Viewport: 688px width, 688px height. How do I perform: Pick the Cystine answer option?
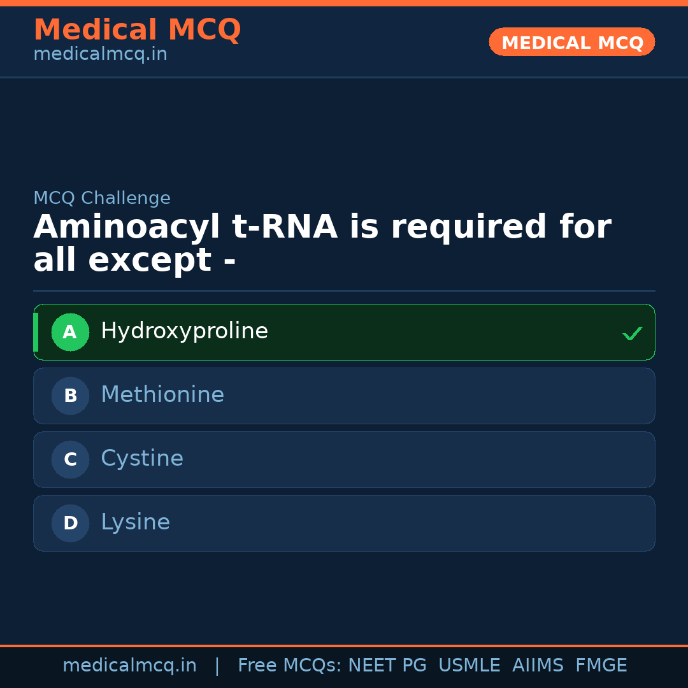(142, 459)
